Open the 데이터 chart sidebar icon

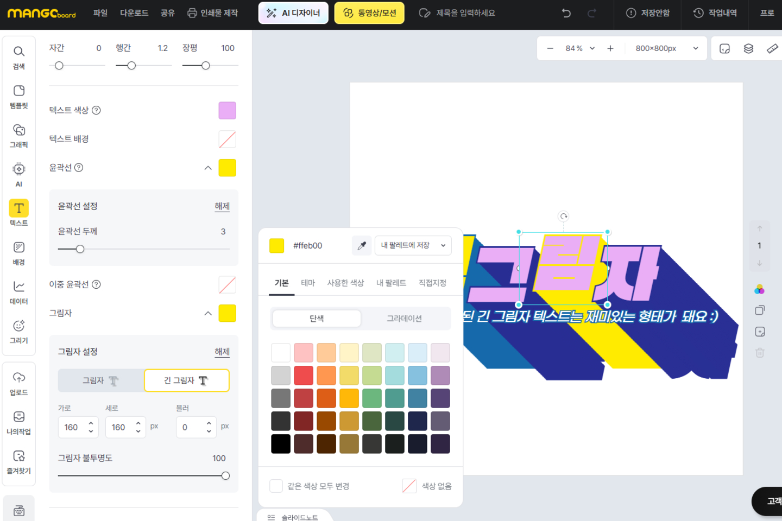(x=19, y=292)
